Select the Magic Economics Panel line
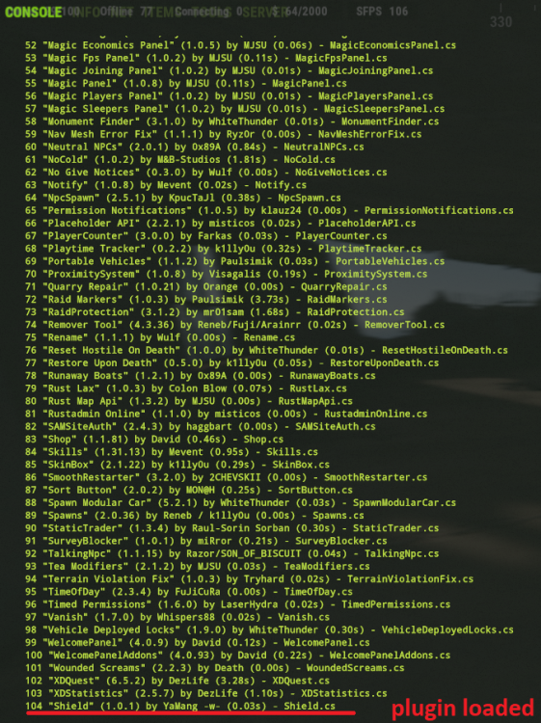The width and height of the screenshot is (541, 723). pyautogui.click(x=240, y=45)
